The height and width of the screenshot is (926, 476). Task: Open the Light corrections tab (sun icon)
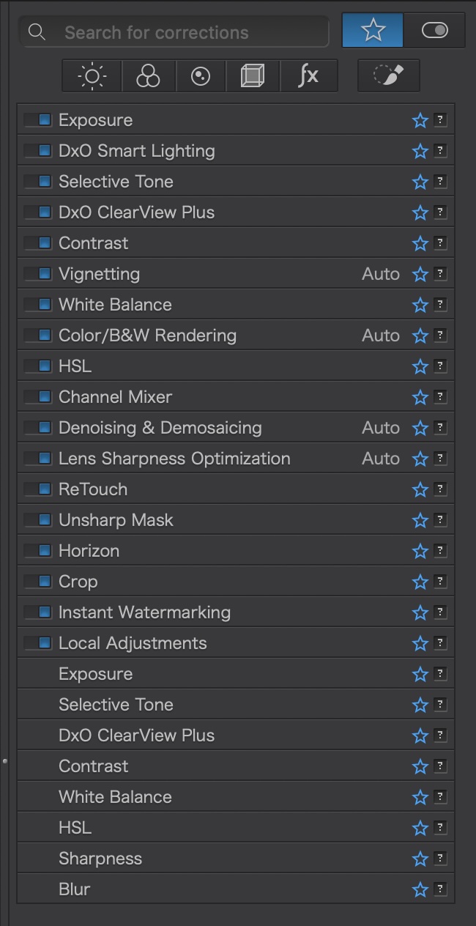(x=92, y=76)
